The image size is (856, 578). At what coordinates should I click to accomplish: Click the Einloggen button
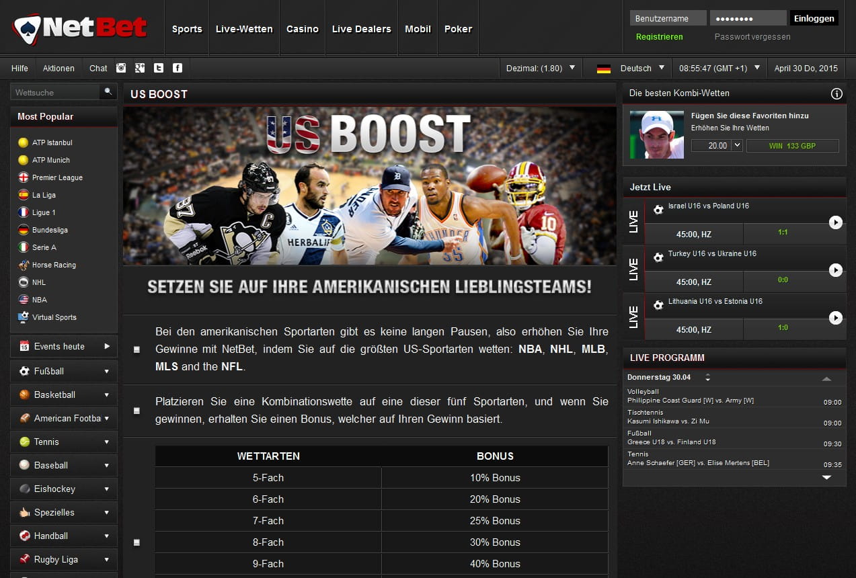[x=814, y=18]
